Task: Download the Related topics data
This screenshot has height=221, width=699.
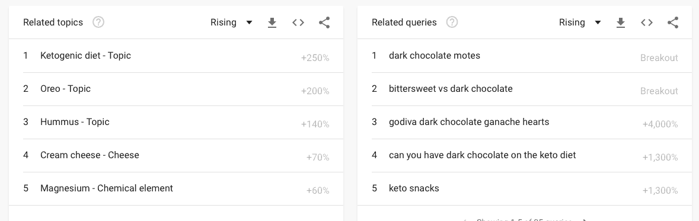Action: click(272, 23)
